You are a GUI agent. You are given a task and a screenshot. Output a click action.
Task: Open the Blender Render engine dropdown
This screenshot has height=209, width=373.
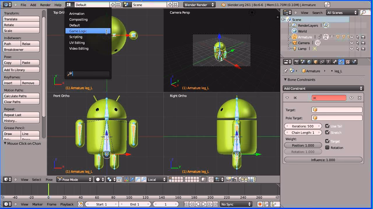tap(200, 5)
